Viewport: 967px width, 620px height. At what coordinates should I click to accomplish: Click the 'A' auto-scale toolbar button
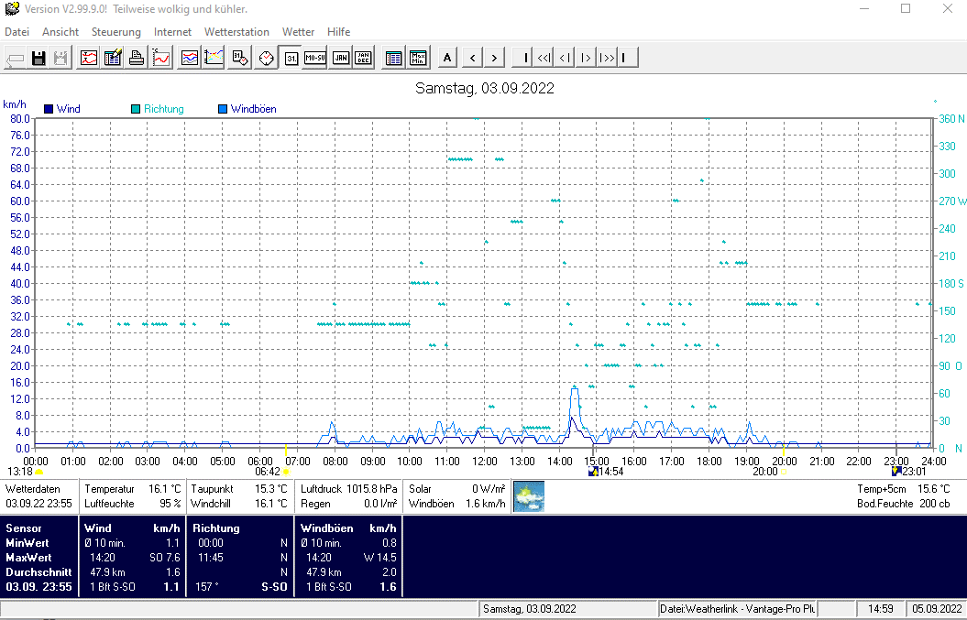pos(447,58)
